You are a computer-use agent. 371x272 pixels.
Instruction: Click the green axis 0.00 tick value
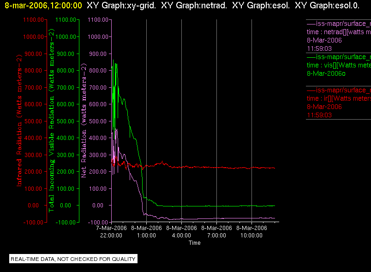66,206
